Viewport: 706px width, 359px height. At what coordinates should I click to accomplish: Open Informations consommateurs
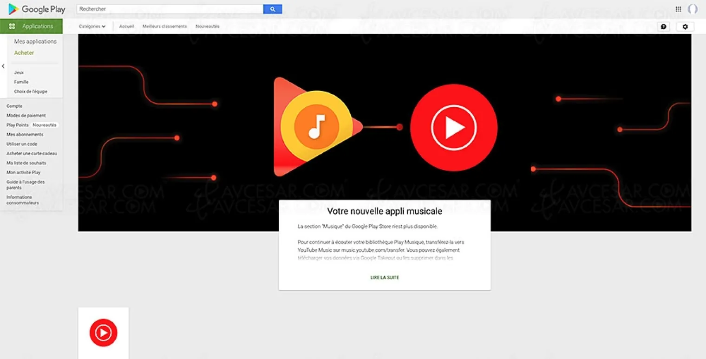(x=23, y=200)
